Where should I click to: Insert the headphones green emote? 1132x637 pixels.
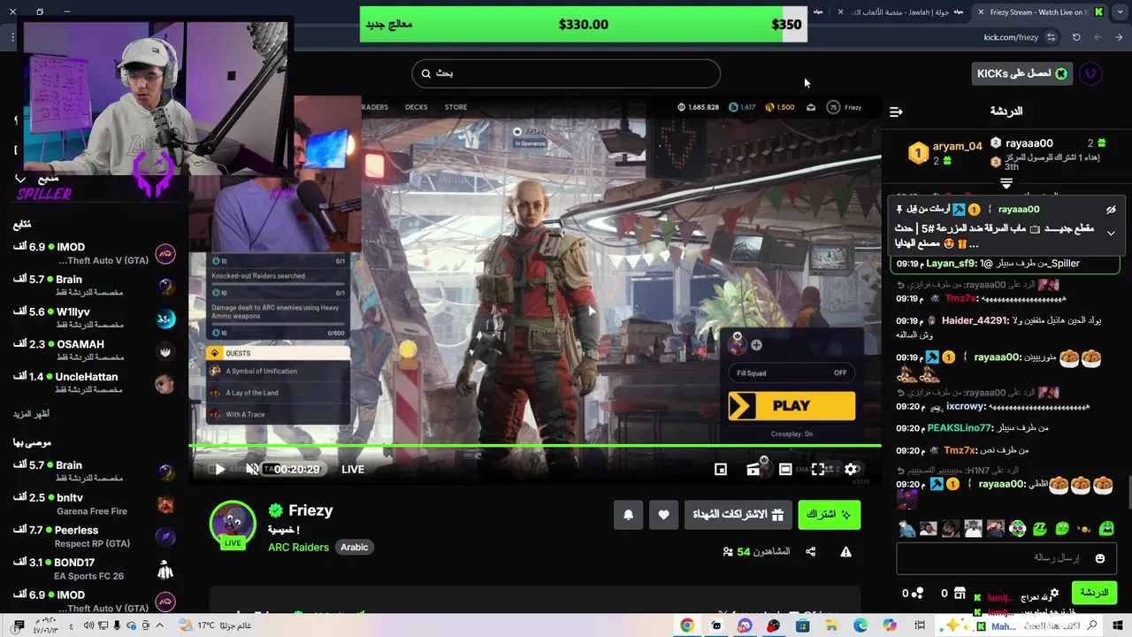pos(1018,529)
